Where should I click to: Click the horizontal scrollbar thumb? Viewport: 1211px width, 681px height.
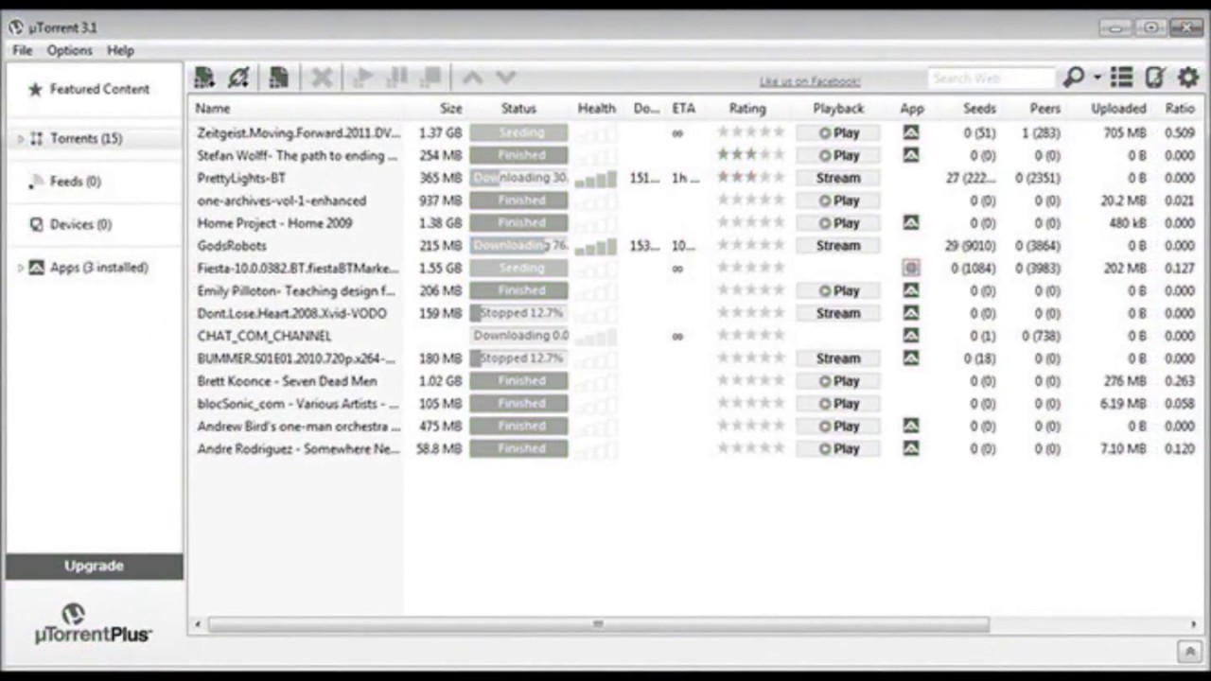click(598, 624)
